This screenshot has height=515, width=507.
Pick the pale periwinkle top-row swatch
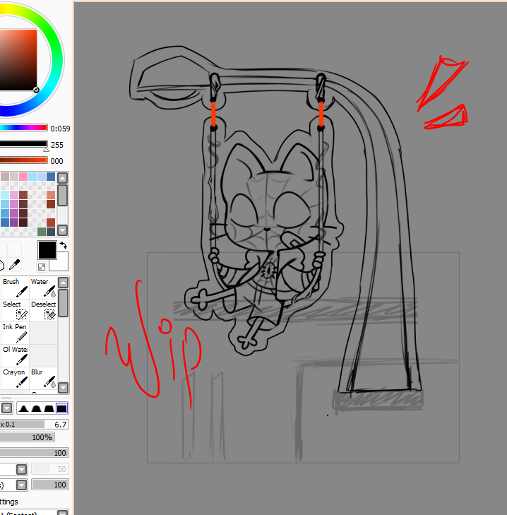42,177
